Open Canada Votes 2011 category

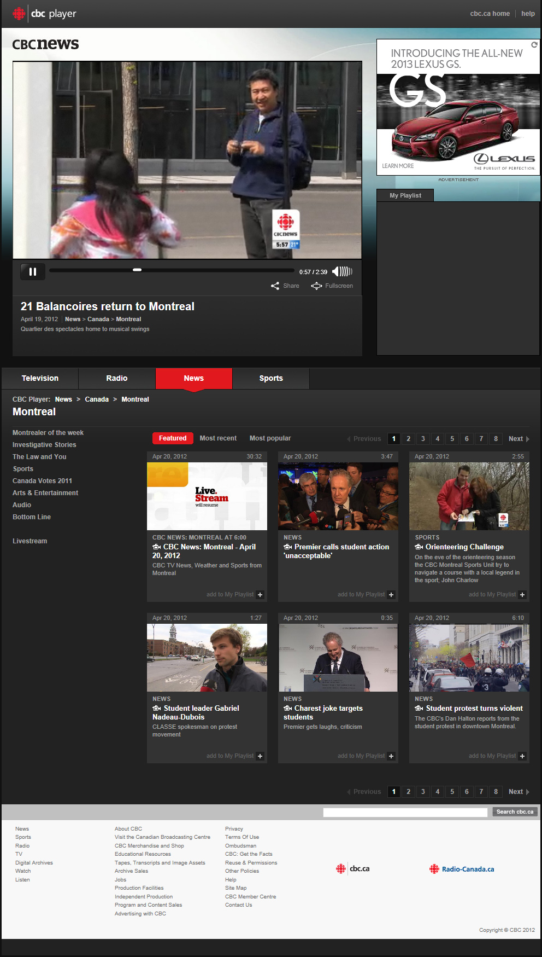[x=42, y=481]
